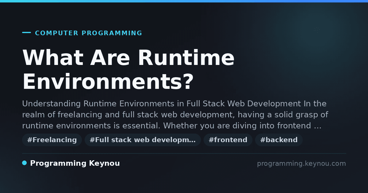
Task: Click the Programming Keynou site name
Action: [75, 163]
